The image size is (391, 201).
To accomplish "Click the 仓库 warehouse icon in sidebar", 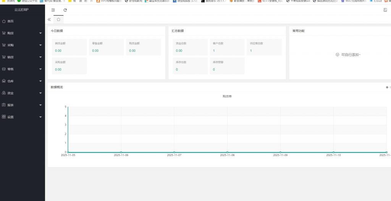I will 4,81.
